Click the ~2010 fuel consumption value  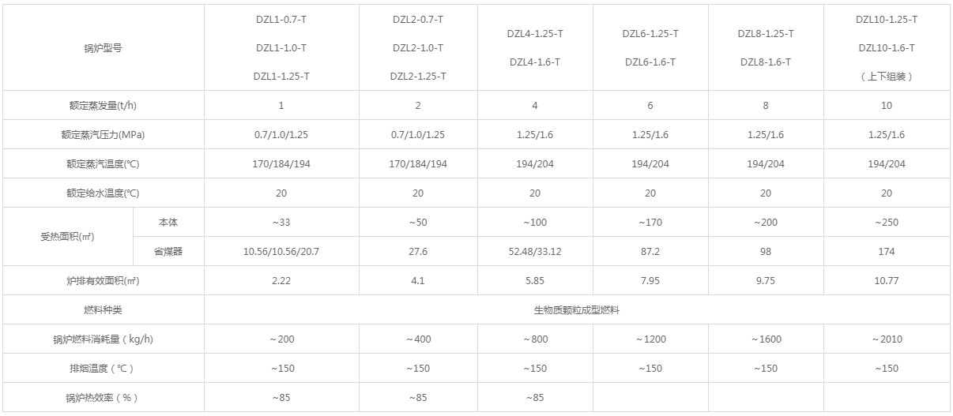click(886, 339)
